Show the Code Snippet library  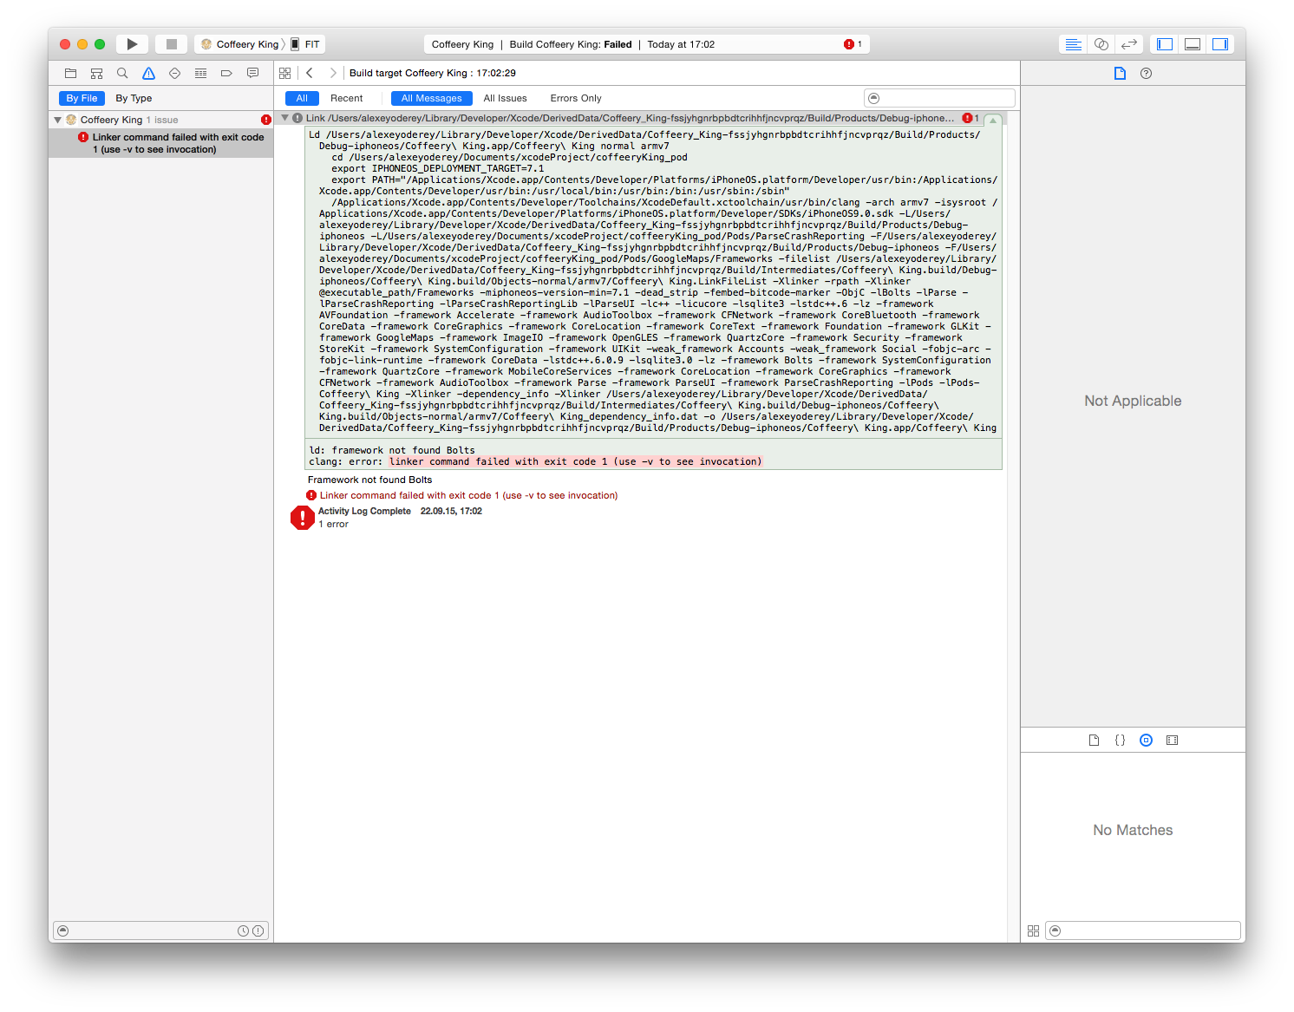[x=1120, y=741]
